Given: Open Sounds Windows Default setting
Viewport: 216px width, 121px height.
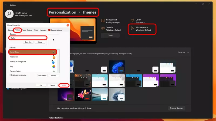Looking at the screenshot, I should tap(111, 29).
